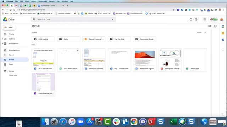
Task: Open Priority in the sidebar
Action: [11, 34]
